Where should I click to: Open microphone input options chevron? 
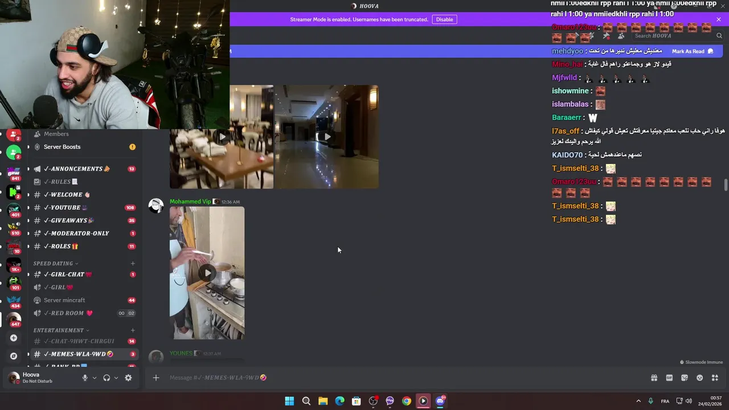click(x=95, y=378)
